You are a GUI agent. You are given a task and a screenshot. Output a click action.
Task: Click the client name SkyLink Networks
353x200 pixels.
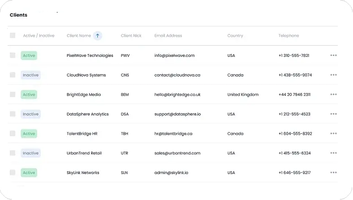pos(83,173)
